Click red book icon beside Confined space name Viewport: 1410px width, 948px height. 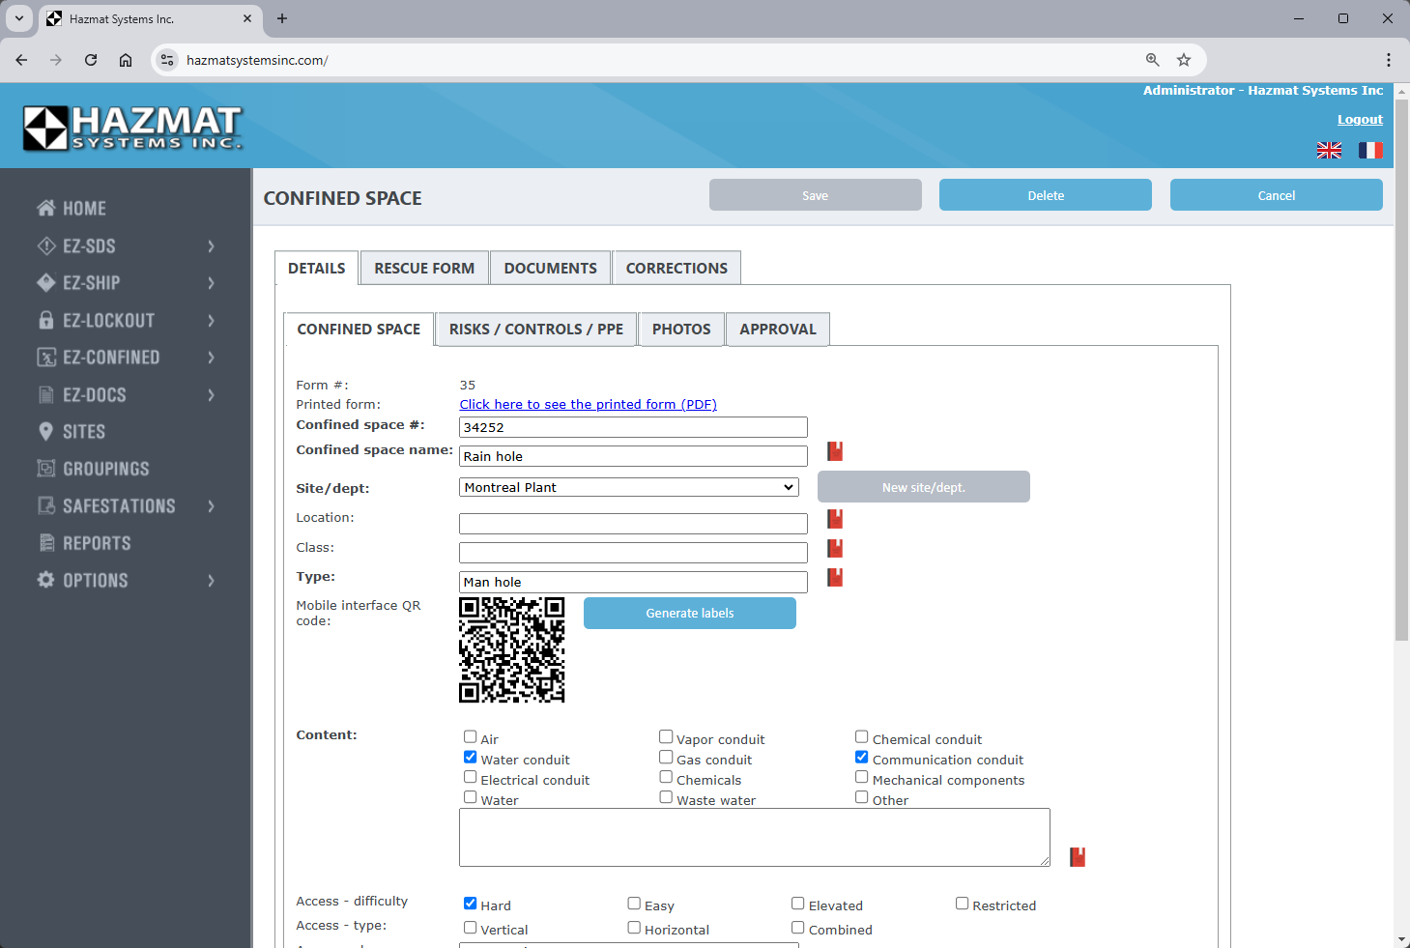(835, 451)
